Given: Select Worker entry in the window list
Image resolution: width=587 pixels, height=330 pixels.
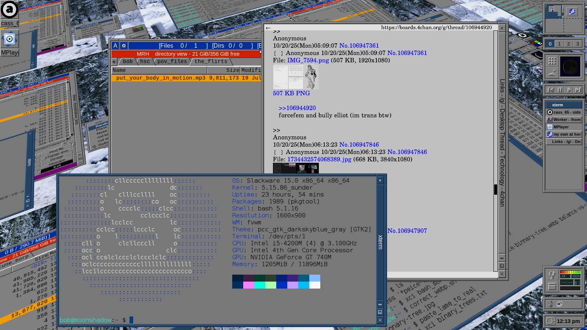Looking at the screenshot, I should pyautogui.click(x=564, y=120).
